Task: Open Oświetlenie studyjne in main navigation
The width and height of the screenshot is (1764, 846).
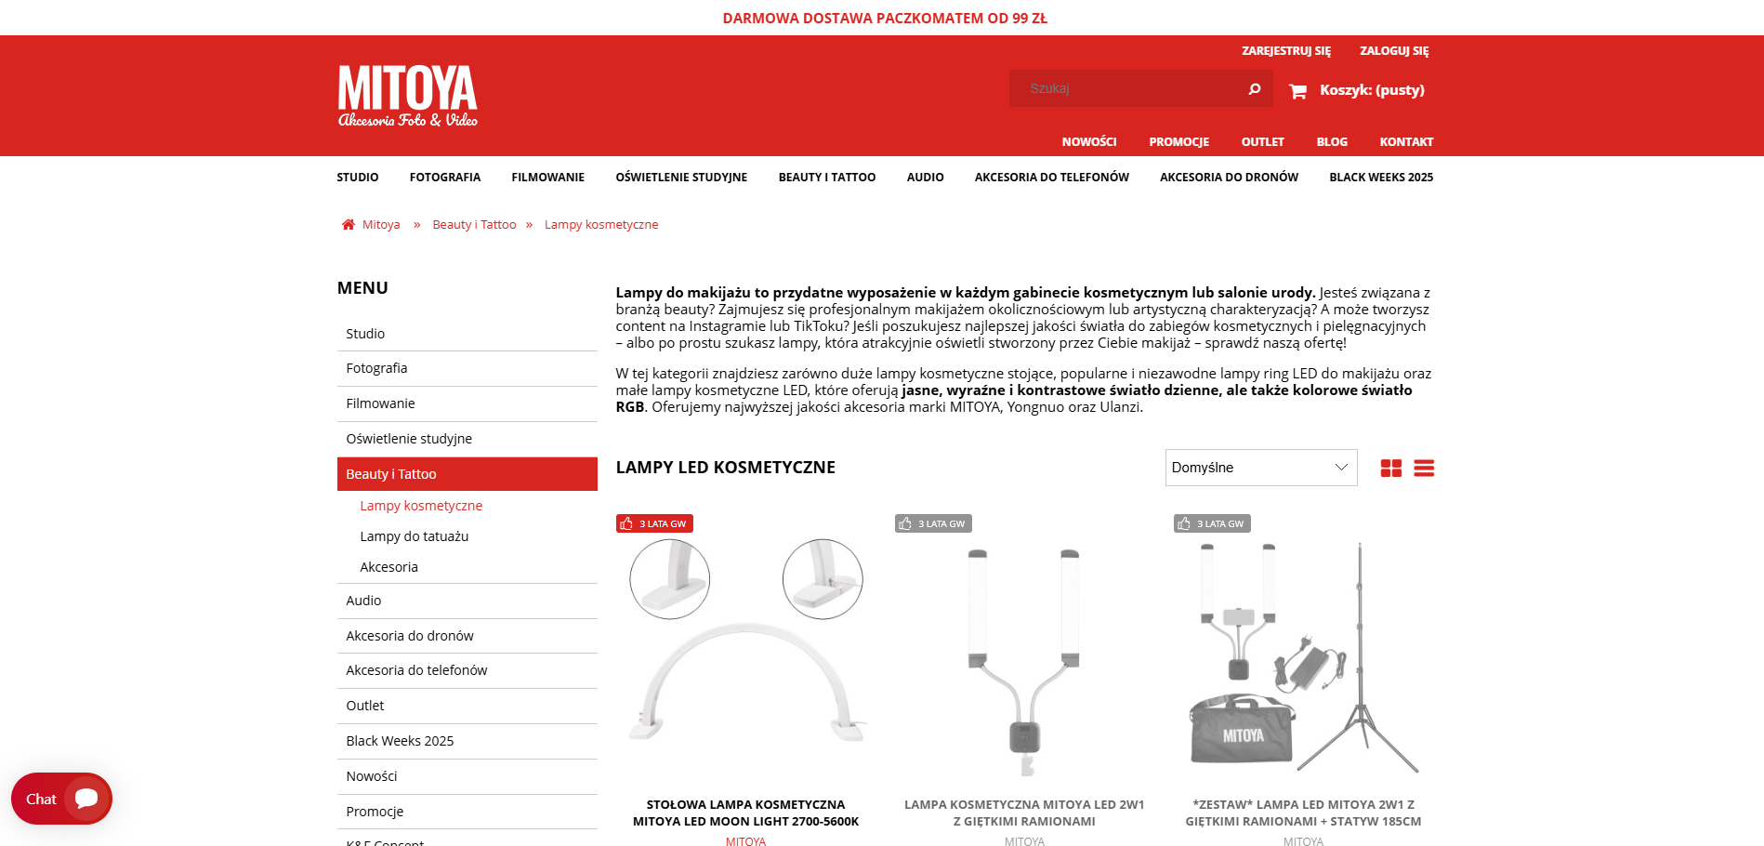Action: coord(681,178)
